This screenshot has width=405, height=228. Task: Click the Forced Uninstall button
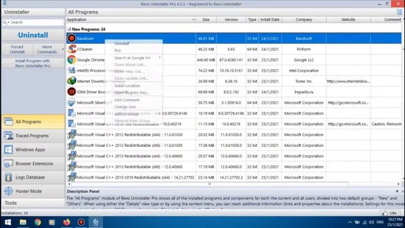pos(17,49)
